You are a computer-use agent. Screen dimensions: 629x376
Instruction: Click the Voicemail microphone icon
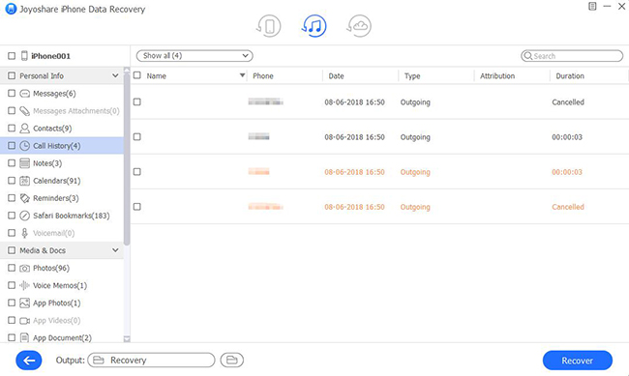[25, 233]
